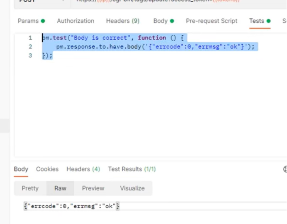The width and height of the screenshot is (287, 224).
Task: Open the Pre-request Script tab
Action: [x=212, y=21]
